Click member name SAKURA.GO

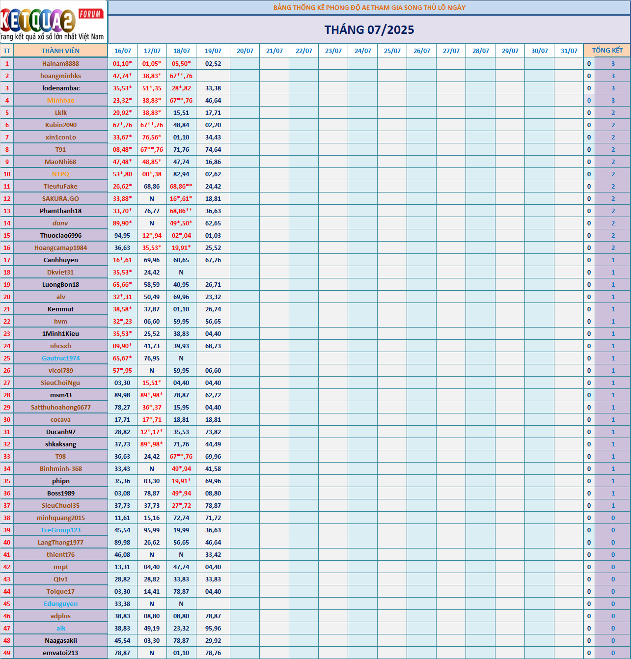60,198
